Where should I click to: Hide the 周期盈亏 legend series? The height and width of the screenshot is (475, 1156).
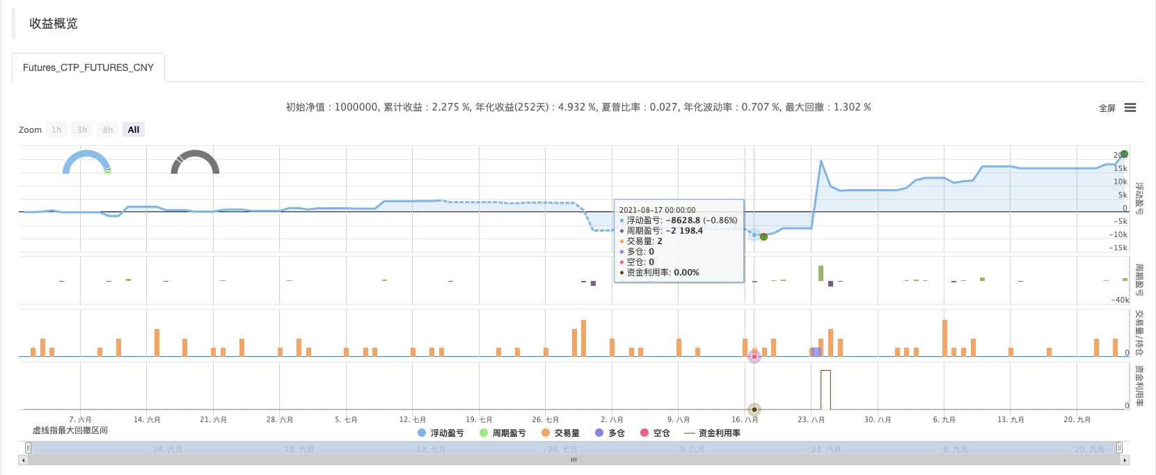502,433
